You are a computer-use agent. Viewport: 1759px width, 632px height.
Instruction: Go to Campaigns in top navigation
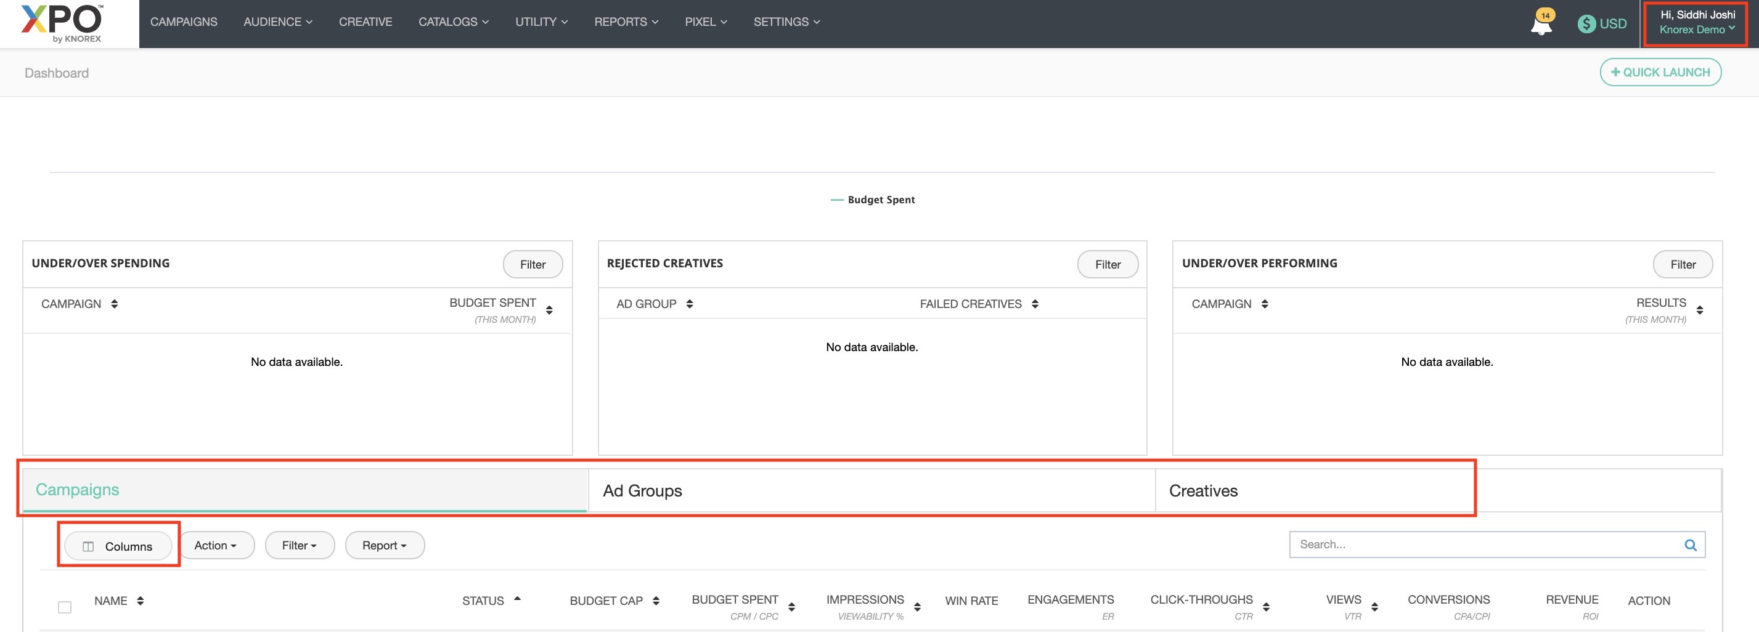pos(184,22)
